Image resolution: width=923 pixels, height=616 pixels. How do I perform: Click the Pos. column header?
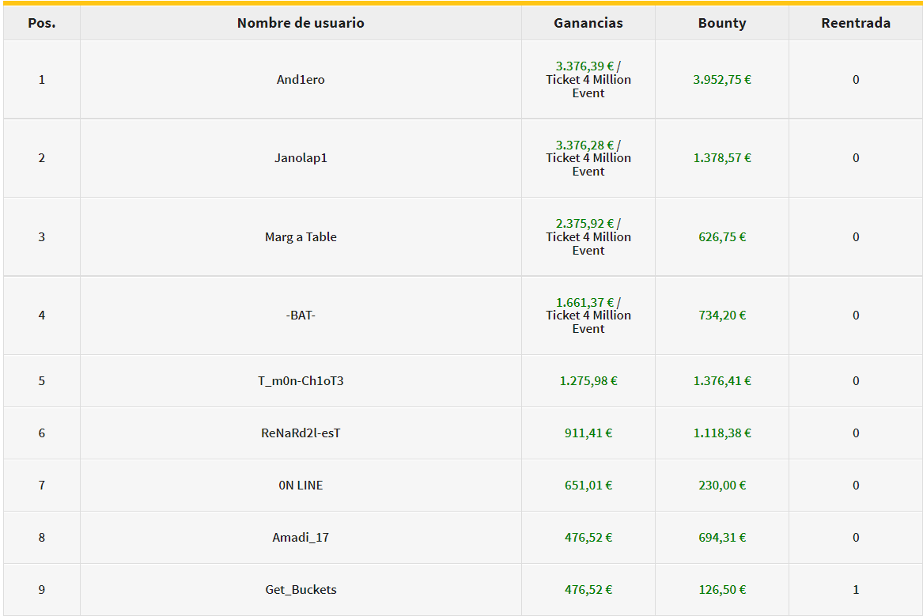click(x=42, y=23)
